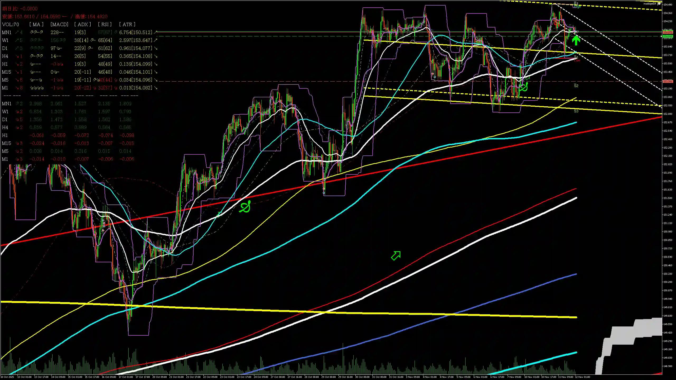This screenshot has height=380, width=676.
Task: Click the R1 pivot resistance label
Action: tap(576, 3)
